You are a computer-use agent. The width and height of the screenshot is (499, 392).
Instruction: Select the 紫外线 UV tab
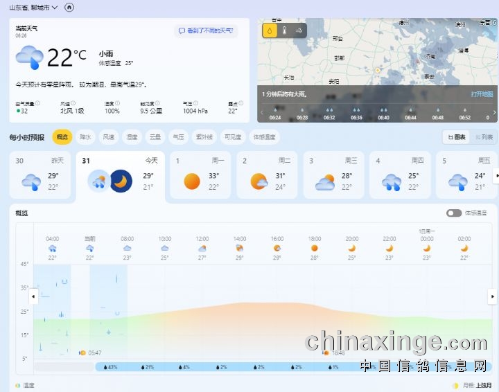[x=203, y=137]
